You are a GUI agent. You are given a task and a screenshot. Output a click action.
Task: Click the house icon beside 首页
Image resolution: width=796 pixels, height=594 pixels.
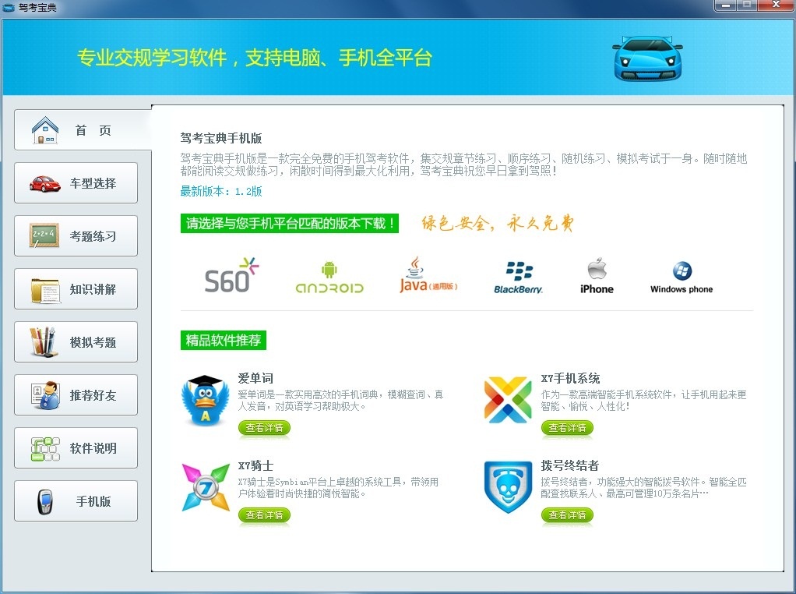[x=44, y=130]
